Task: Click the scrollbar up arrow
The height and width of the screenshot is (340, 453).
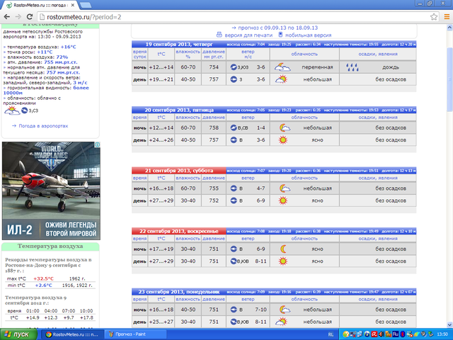Action: point(449,28)
